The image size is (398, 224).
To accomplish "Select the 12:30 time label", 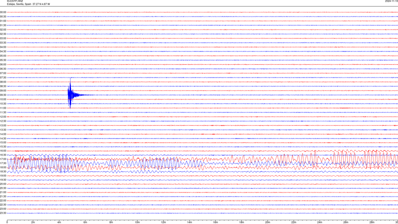I will point(3,121).
